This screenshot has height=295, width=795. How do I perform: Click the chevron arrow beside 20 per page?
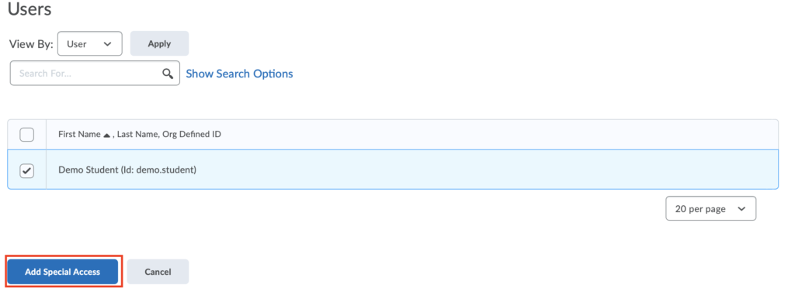click(x=741, y=209)
